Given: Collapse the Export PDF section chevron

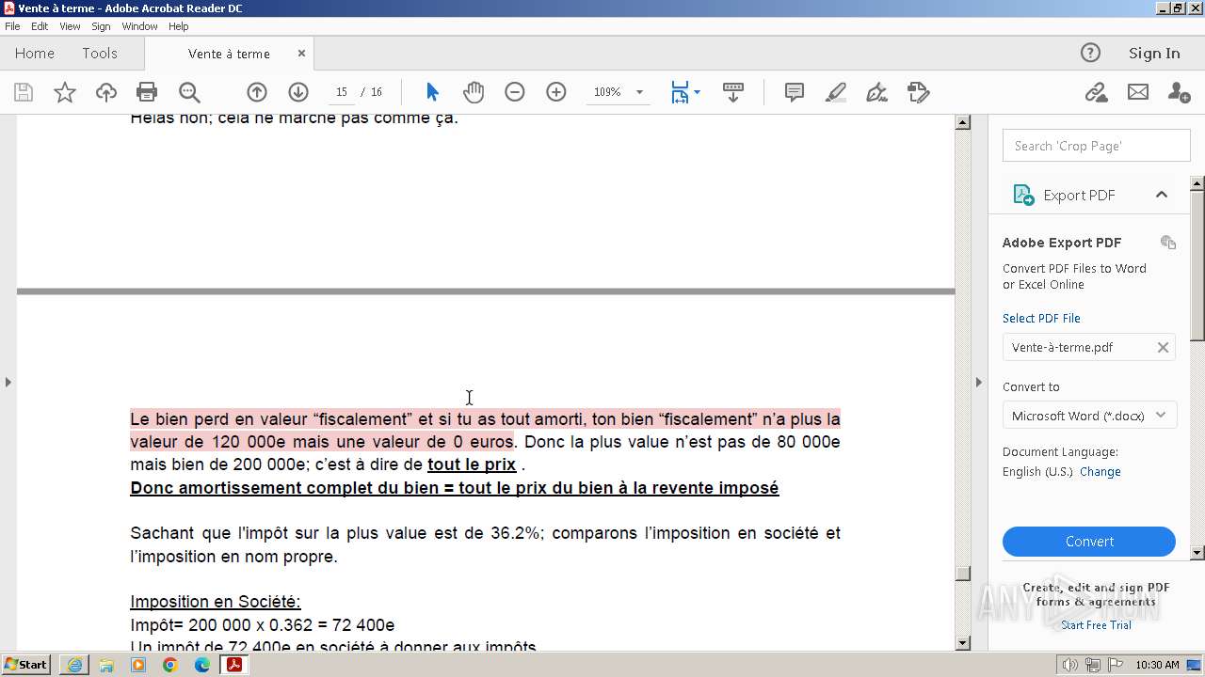Looking at the screenshot, I should point(1162,195).
